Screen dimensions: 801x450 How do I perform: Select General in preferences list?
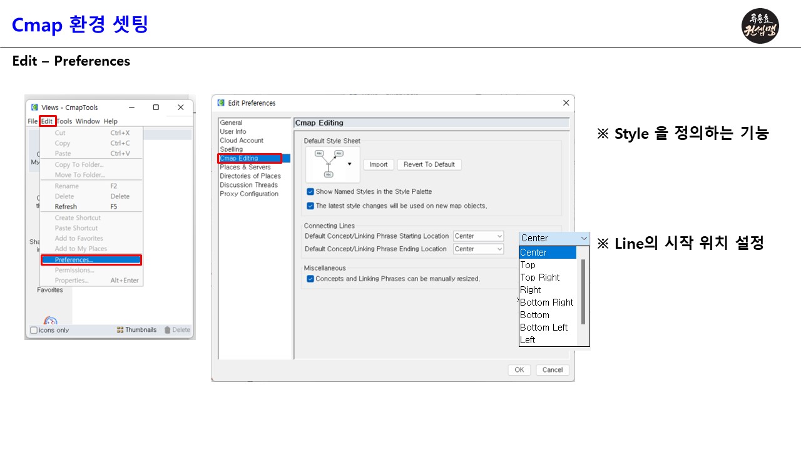[231, 123]
